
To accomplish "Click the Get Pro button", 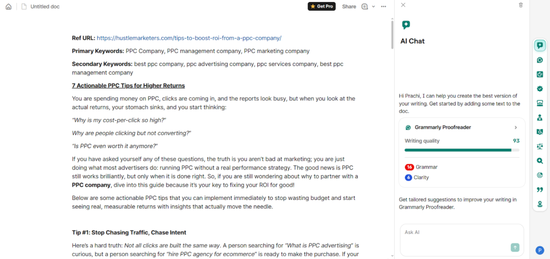I will [x=322, y=6].
